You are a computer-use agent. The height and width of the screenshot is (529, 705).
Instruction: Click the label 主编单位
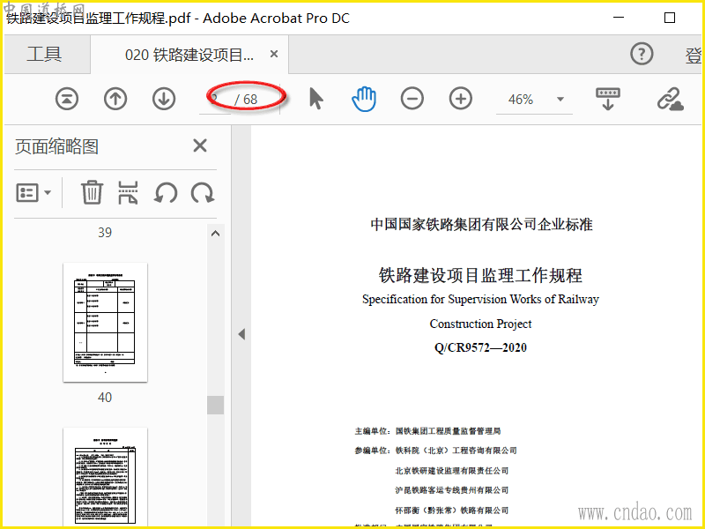click(x=372, y=431)
